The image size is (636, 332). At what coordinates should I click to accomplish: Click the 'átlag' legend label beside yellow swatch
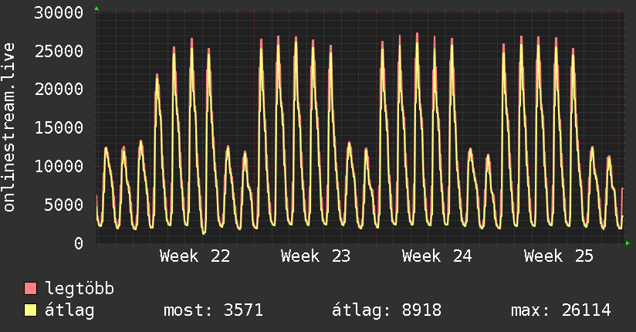(x=69, y=310)
